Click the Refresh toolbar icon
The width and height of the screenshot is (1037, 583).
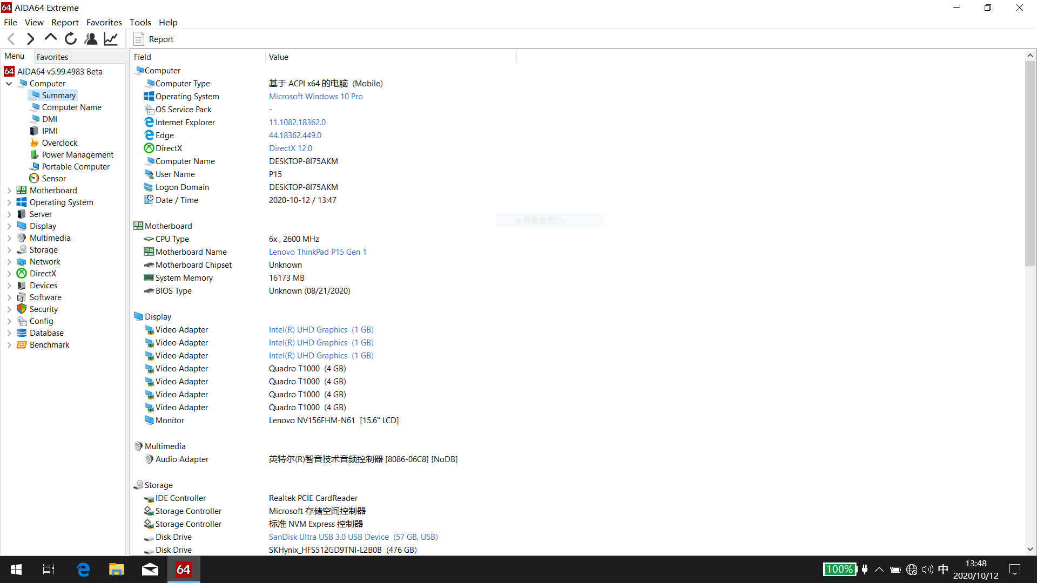click(71, 39)
